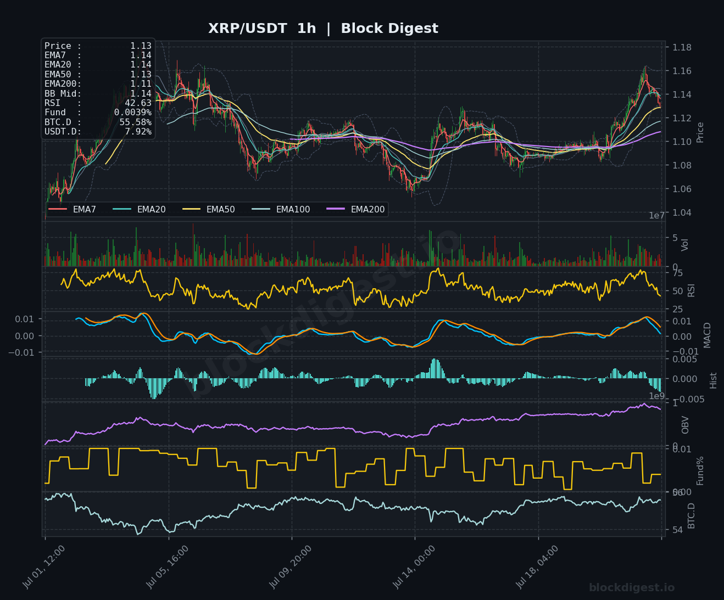Click the red EMA7 legend line swatch
Image resolution: width=724 pixels, height=600 pixels.
[x=58, y=210]
